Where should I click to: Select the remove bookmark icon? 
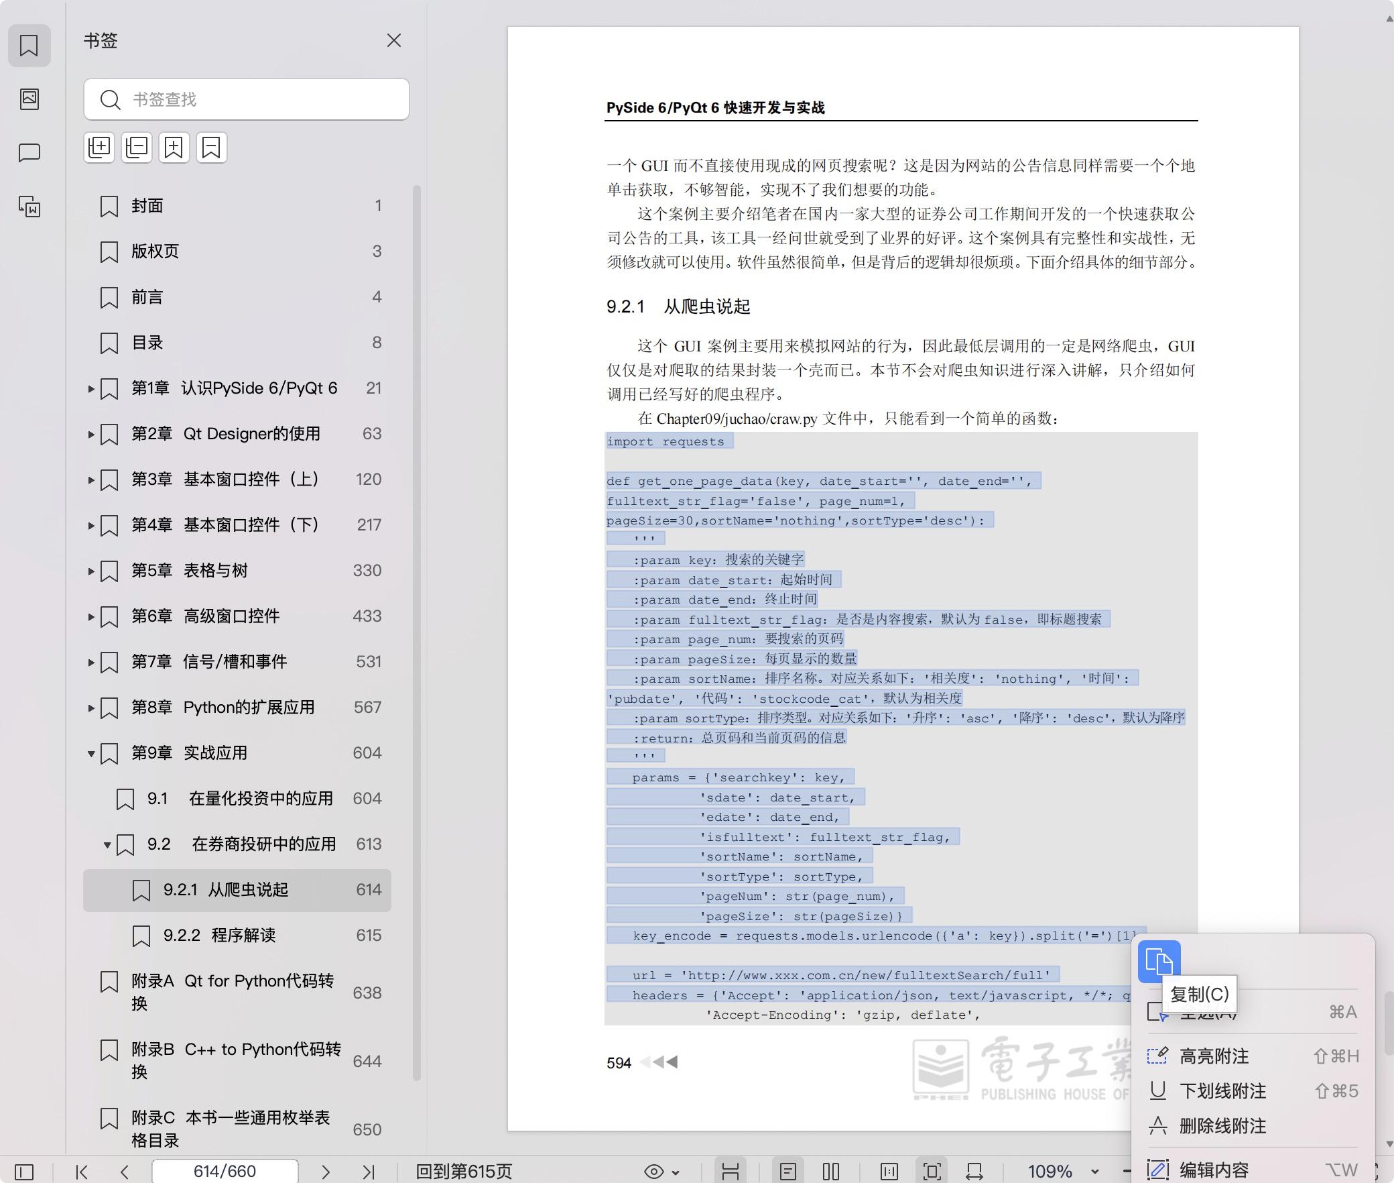coord(211,148)
